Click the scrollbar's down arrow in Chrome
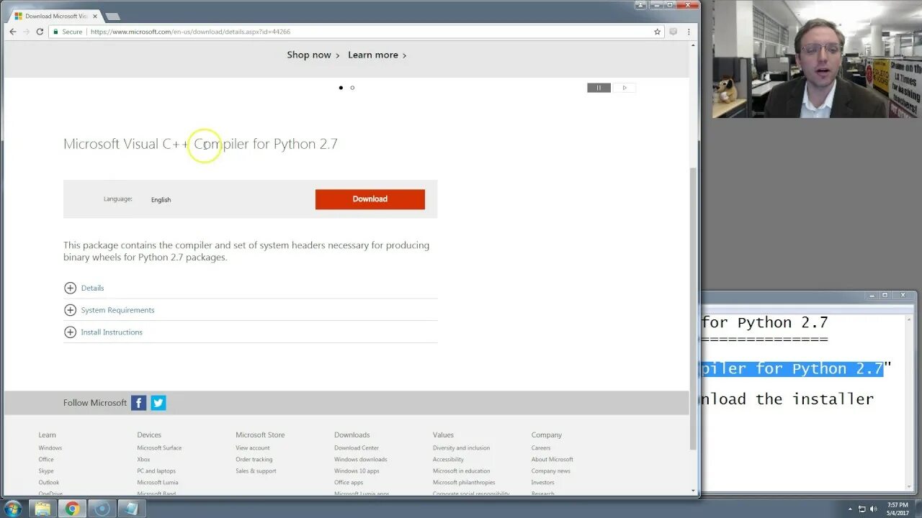Image resolution: width=922 pixels, height=518 pixels. tap(694, 491)
